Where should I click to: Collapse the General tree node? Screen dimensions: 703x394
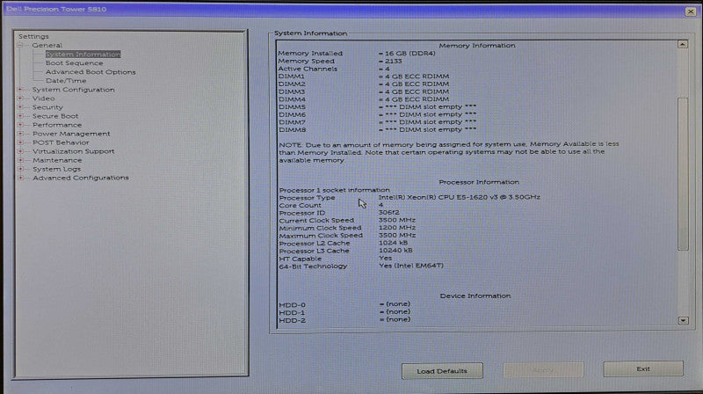tap(20, 46)
